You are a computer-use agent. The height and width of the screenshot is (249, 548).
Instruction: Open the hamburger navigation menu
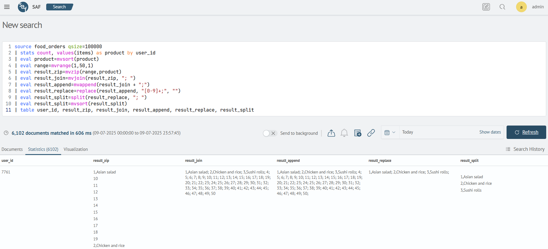tap(7, 7)
